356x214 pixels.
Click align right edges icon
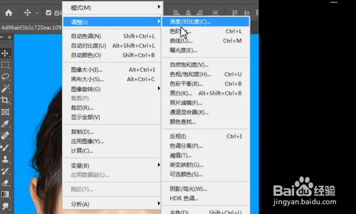coord(200,12)
